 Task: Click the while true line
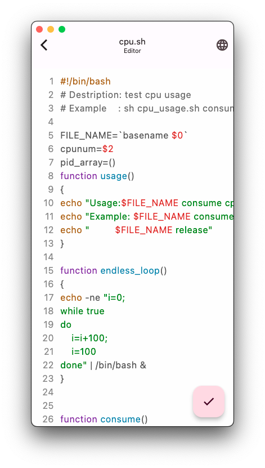coord(82,311)
